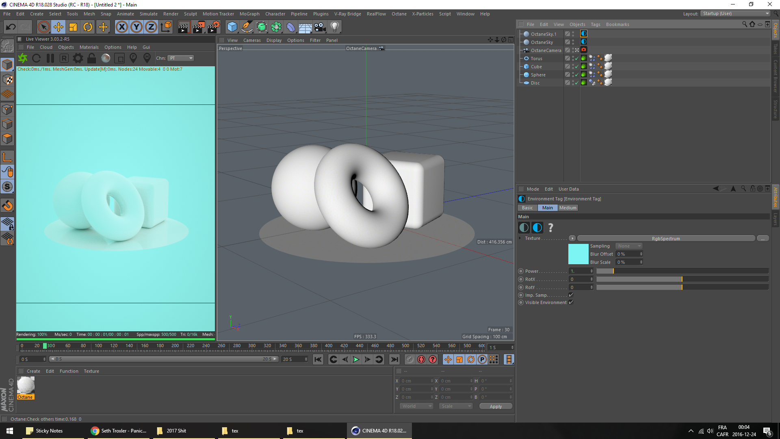Click the Cube primitive icon
This screenshot has width=780, height=439.
tap(232, 27)
